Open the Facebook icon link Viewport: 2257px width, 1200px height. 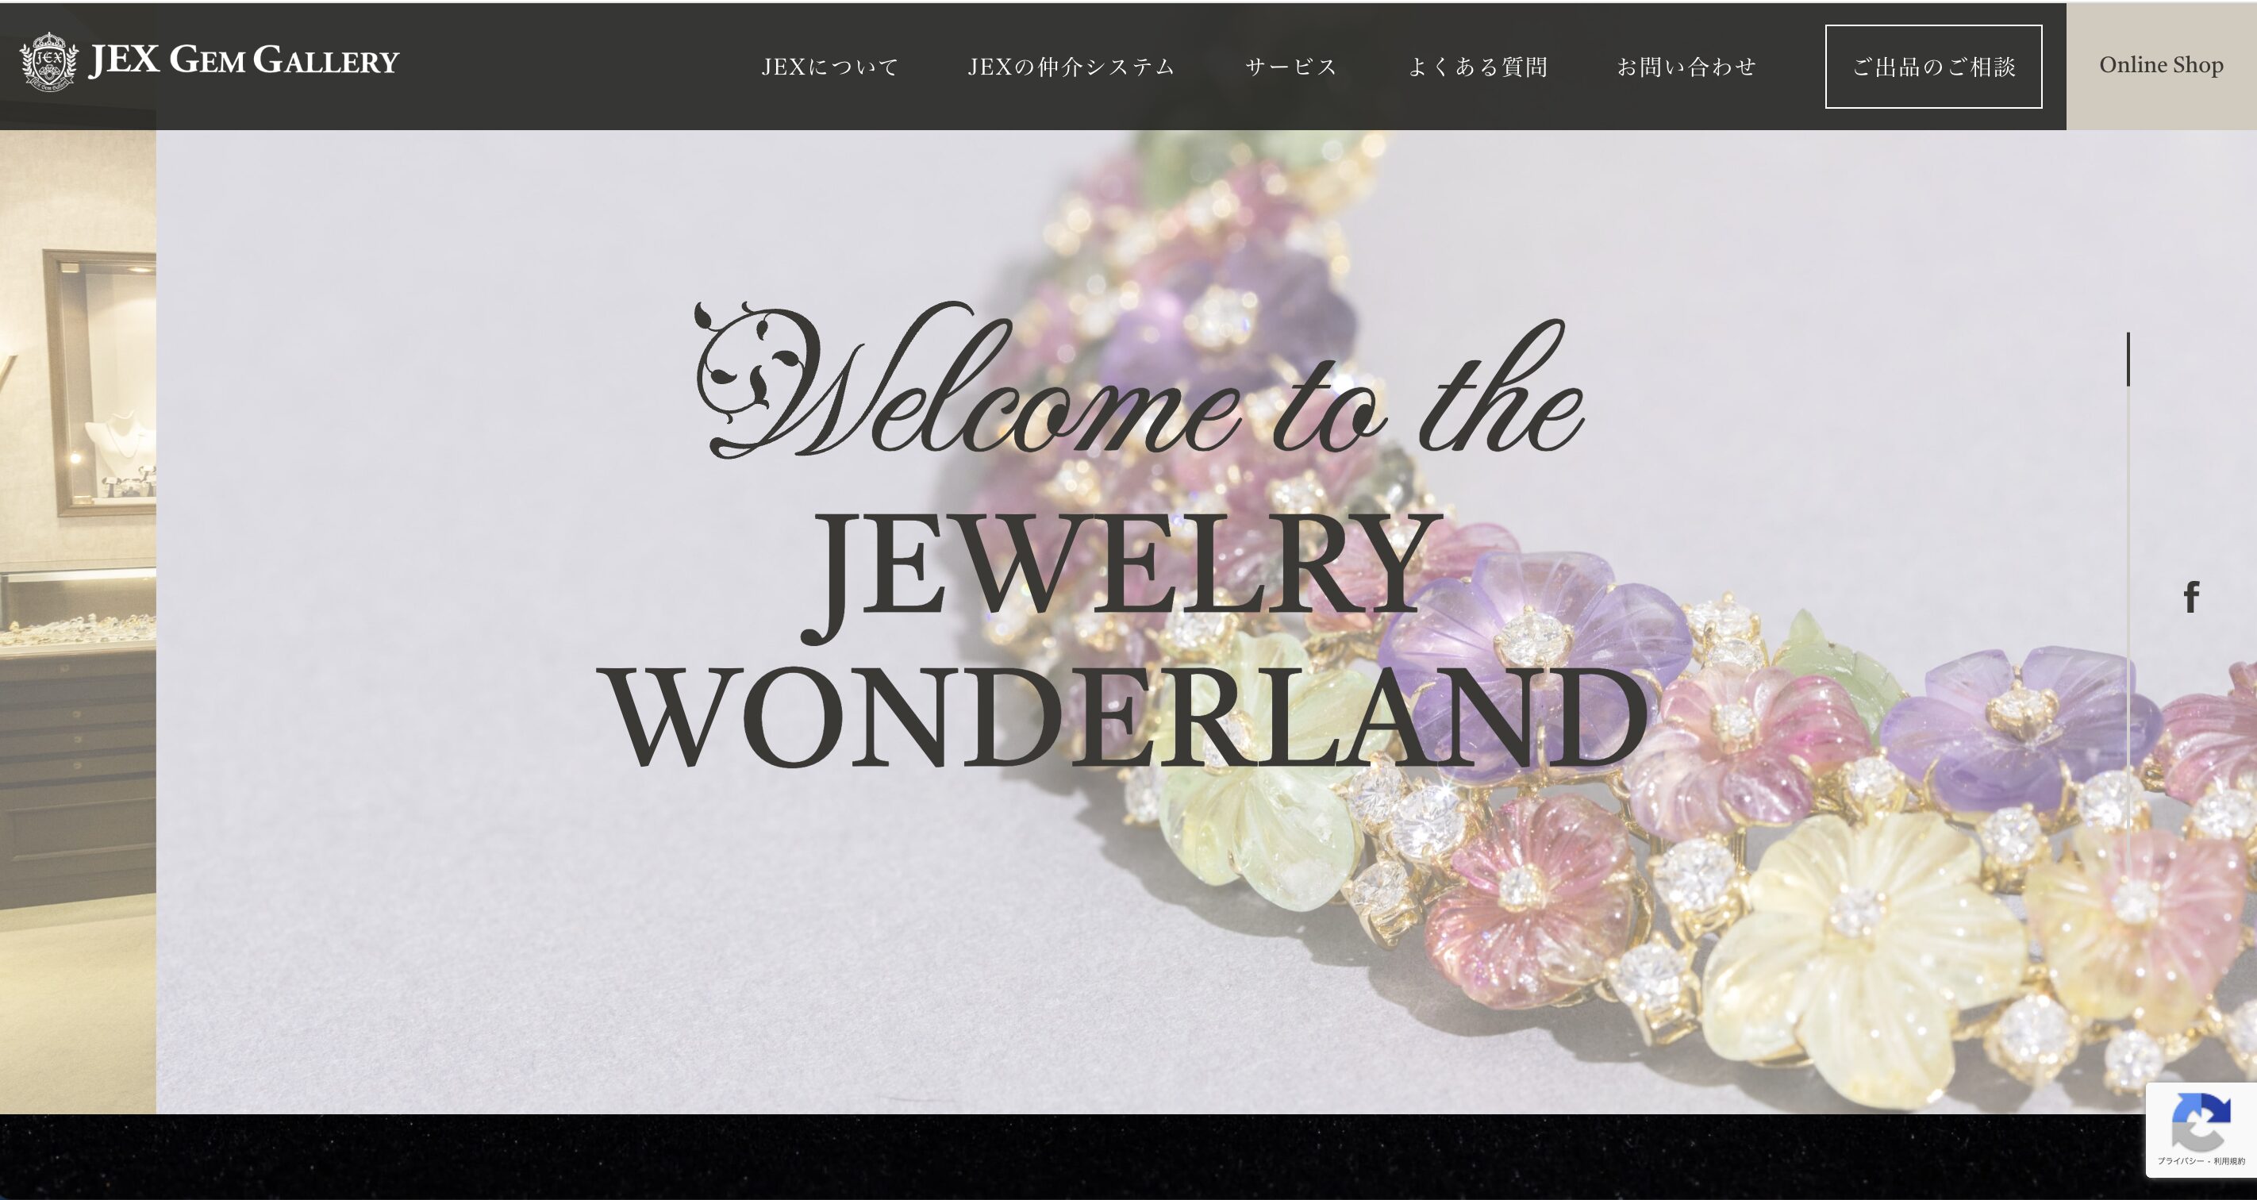[x=2190, y=597]
